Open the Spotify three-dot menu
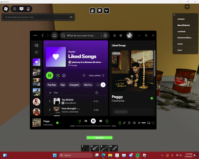This screenshot has height=159, width=199. (35, 35)
